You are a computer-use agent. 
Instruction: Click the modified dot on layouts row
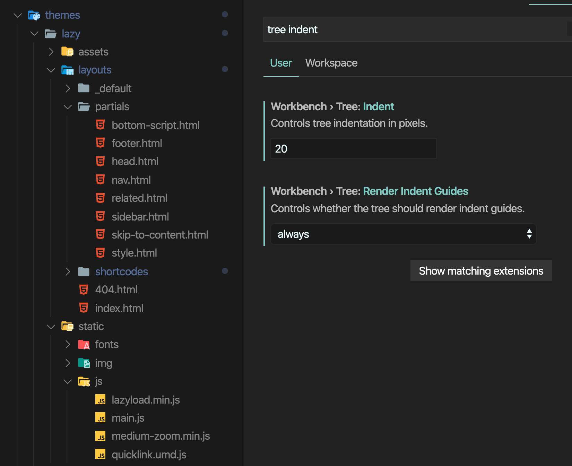coord(225,69)
